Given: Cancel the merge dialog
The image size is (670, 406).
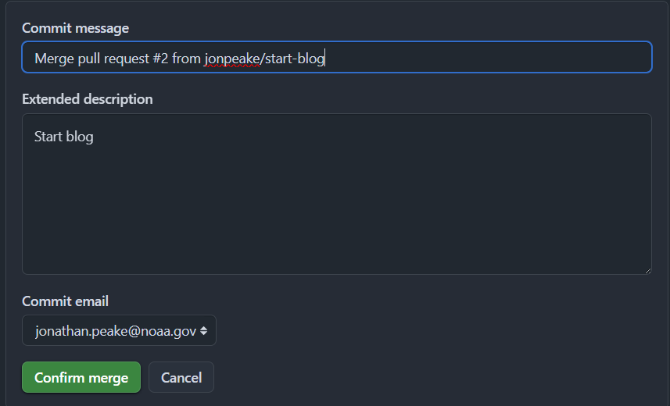Looking at the screenshot, I should 181,377.
